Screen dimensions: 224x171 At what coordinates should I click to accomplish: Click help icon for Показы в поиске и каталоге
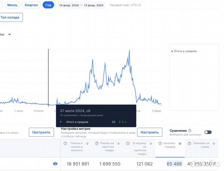[65, 143]
